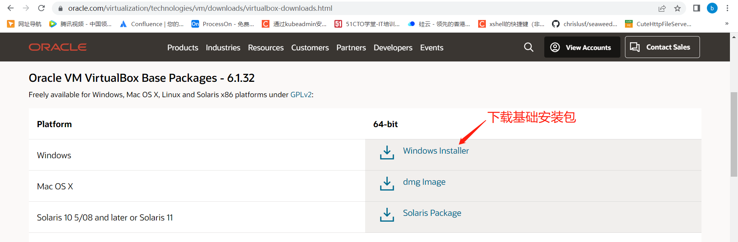Bookmark this page with the star icon

click(677, 8)
